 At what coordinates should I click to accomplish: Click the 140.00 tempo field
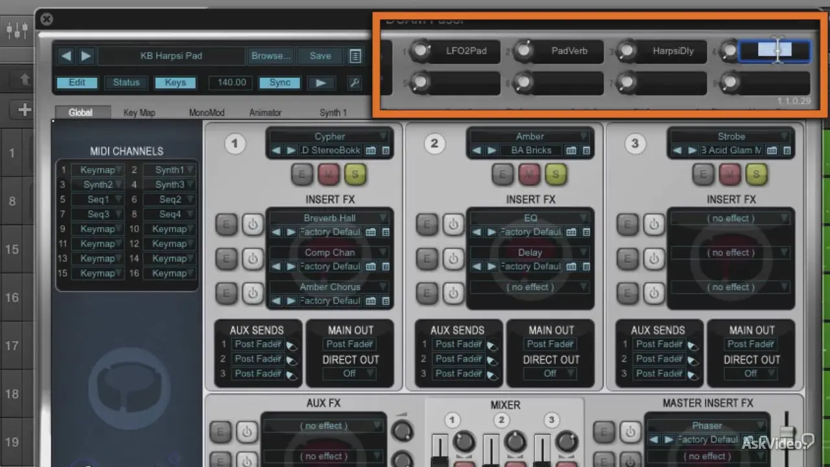click(231, 82)
